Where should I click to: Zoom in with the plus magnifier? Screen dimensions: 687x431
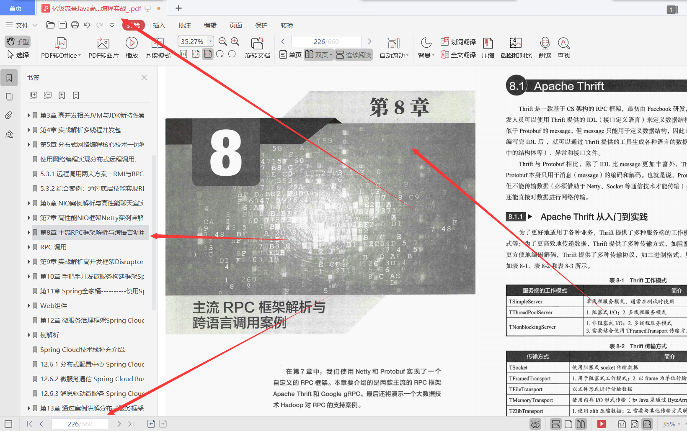coord(235,41)
